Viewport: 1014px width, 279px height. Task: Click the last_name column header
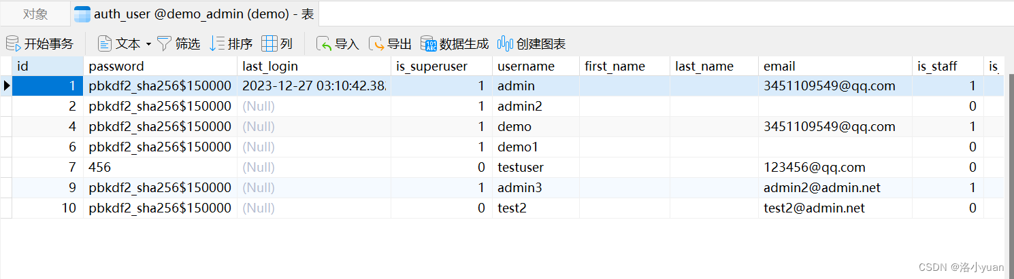point(714,66)
